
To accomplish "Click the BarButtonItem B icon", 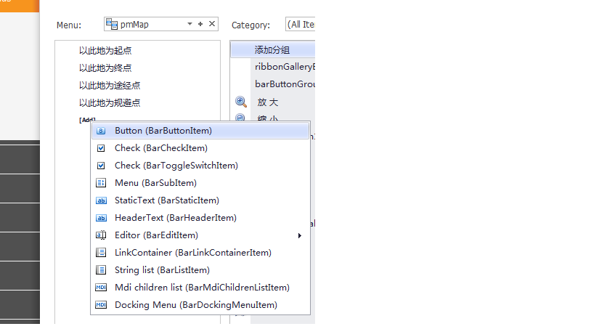I will 101,131.
